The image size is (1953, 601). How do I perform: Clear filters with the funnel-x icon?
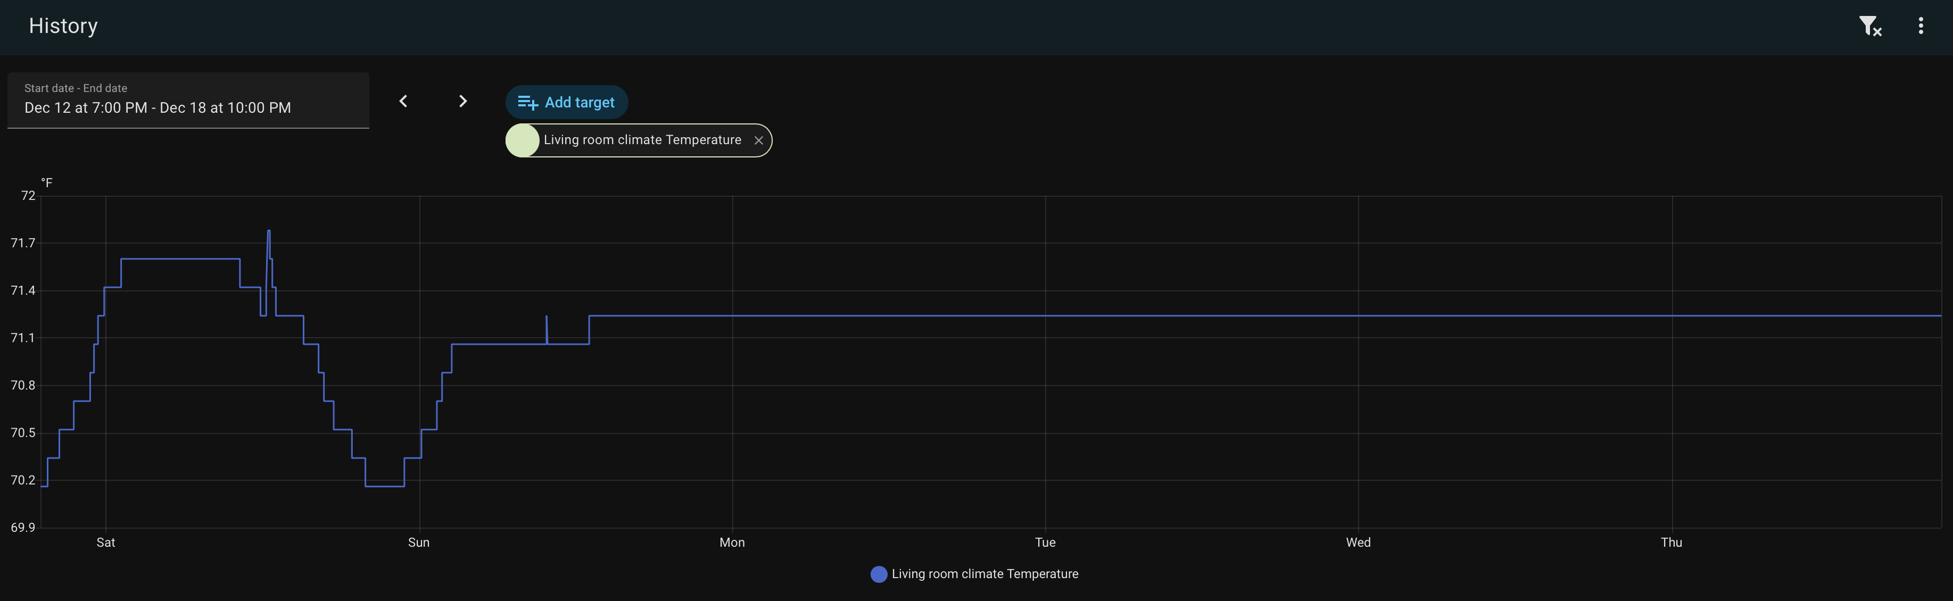pos(1869,27)
